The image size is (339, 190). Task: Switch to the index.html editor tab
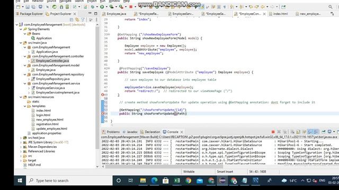[279, 14]
